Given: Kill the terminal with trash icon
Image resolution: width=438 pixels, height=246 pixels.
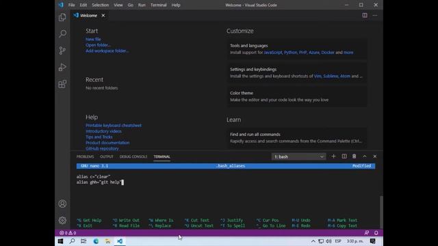Looking at the screenshot, I should point(355,156).
